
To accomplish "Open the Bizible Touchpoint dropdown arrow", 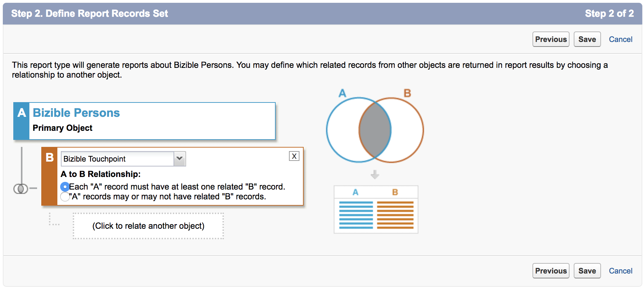I will tap(179, 158).
